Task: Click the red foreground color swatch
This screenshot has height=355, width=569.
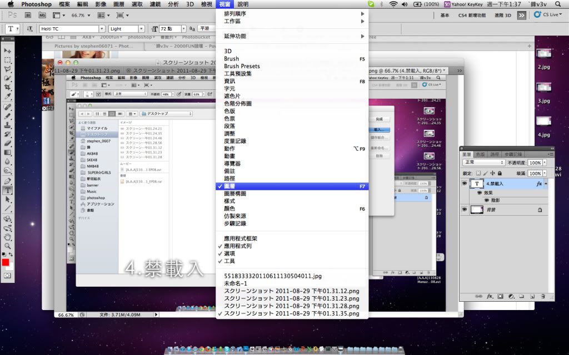Action: tap(6, 262)
